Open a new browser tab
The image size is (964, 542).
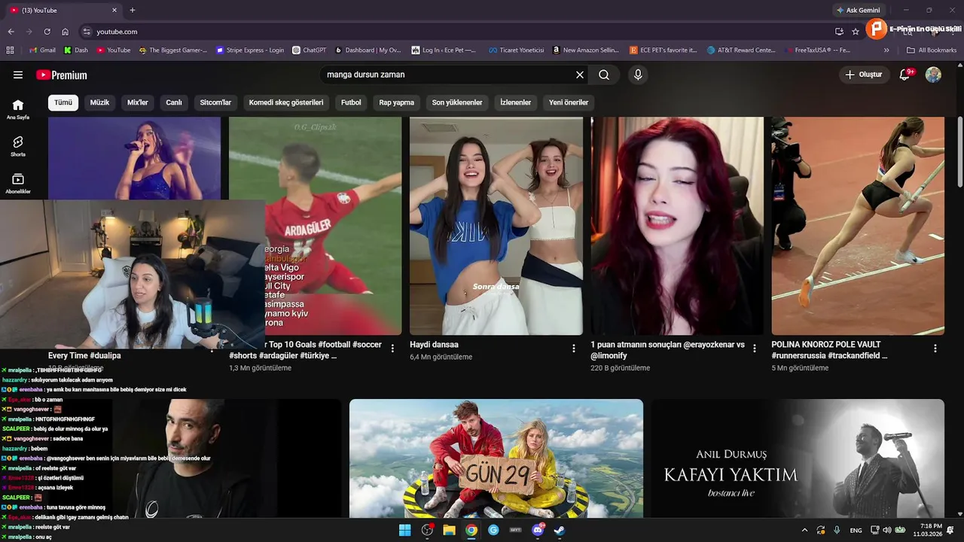click(133, 10)
